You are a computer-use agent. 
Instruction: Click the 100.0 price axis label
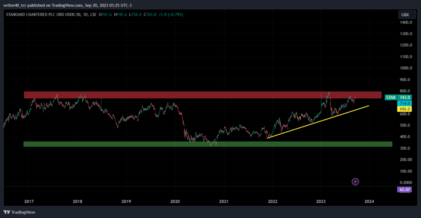[406, 171]
